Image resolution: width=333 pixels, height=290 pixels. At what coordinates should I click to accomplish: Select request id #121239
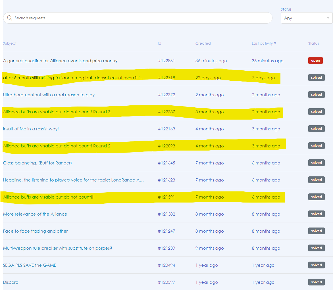tap(166, 248)
